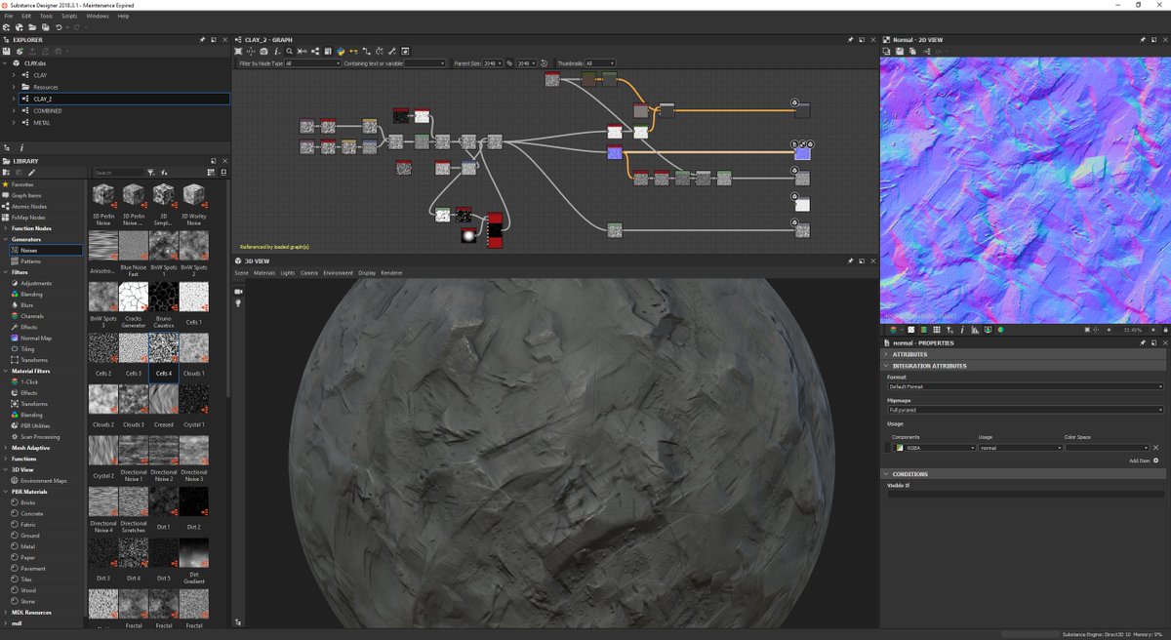Open the Windows menu
Image resolution: width=1171 pixels, height=640 pixels.
coord(98,16)
